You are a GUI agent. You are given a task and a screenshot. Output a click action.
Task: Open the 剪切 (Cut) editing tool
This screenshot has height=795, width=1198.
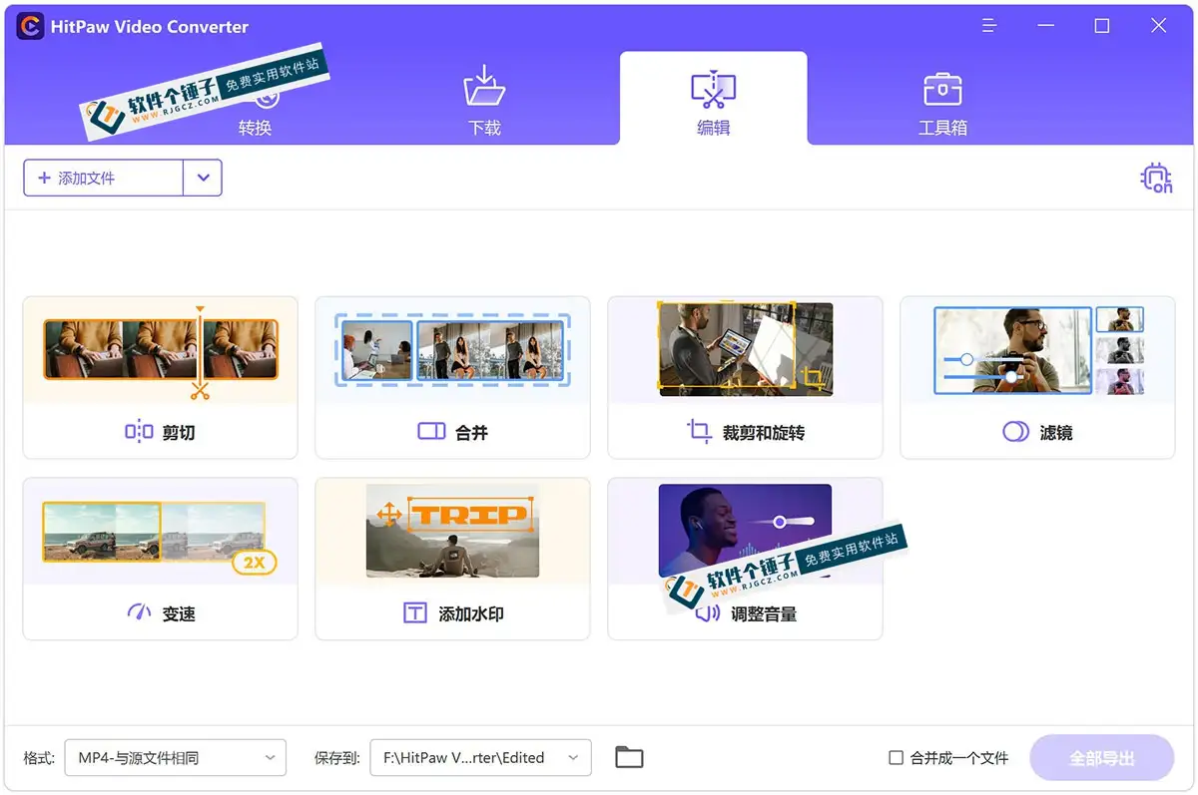pos(160,379)
